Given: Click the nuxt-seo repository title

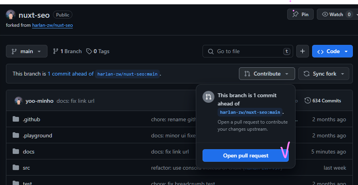Looking at the screenshot, I should (x=34, y=15).
